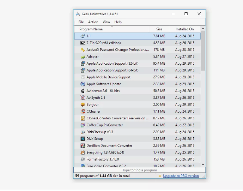
Task: Close the Geek Uninstaller window
Action: pyautogui.click(x=199, y=14)
